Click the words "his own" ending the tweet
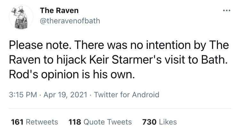240x134 pixels. 113,75
